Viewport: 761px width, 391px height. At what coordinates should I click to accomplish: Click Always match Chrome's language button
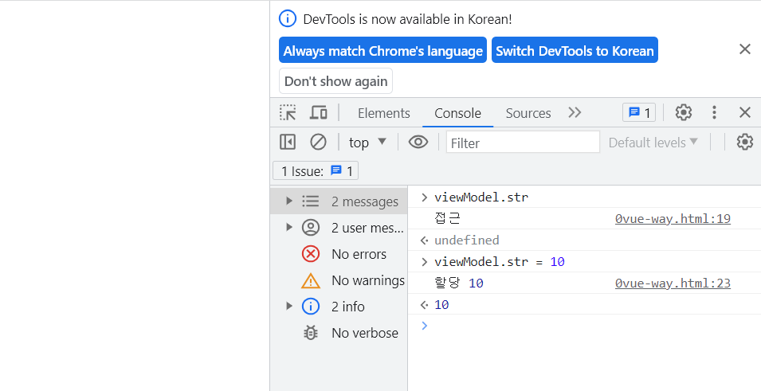pyautogui.click(x=382, y=50)
